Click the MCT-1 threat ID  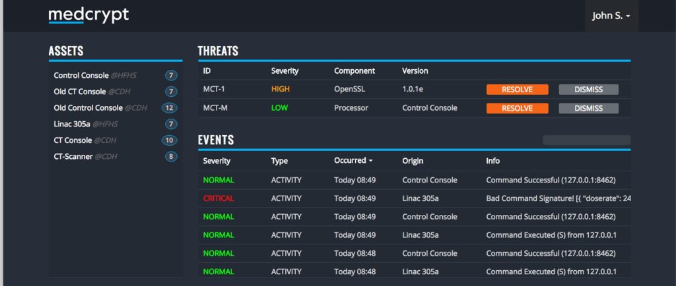tap(215, 90)
